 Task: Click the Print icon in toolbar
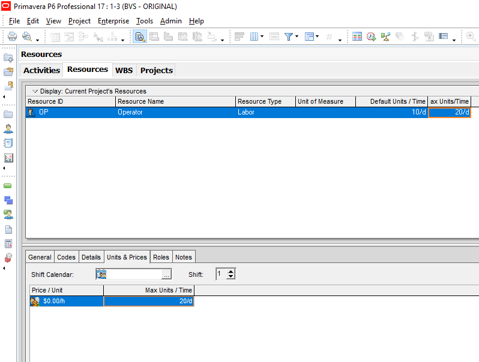pyautogui.click(x=12, y=37)
